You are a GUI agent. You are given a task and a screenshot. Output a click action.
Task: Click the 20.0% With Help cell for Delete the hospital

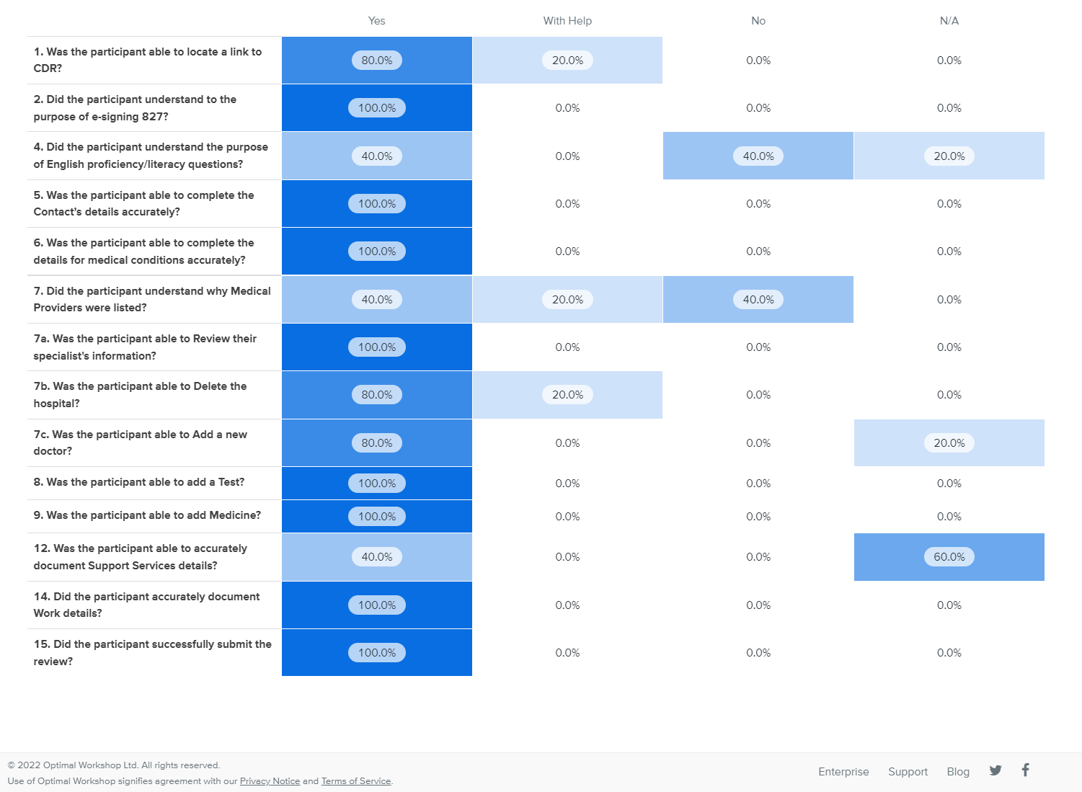coord(567,395)
